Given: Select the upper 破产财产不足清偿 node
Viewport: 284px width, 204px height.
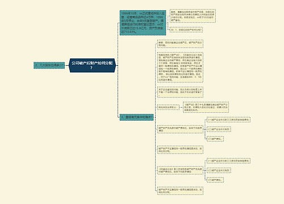Looking at the screenshot, I should point(180,150).
